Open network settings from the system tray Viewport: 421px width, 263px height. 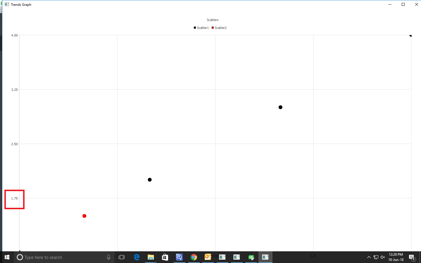click(x=376, y=257)
